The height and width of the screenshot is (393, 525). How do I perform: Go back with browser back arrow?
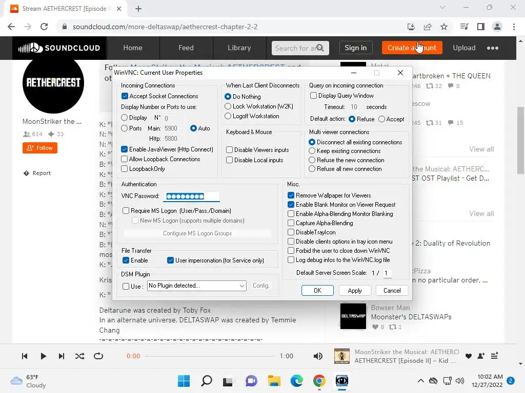pos(11,27)
